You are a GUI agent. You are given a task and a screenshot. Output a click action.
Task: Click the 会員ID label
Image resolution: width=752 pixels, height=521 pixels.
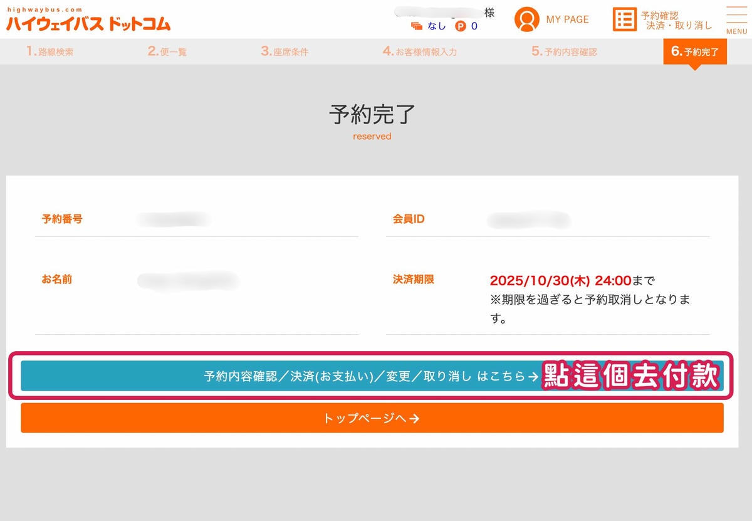(x=409, y=219)
